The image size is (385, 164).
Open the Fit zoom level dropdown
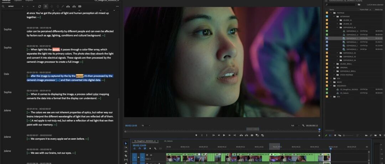145,125
